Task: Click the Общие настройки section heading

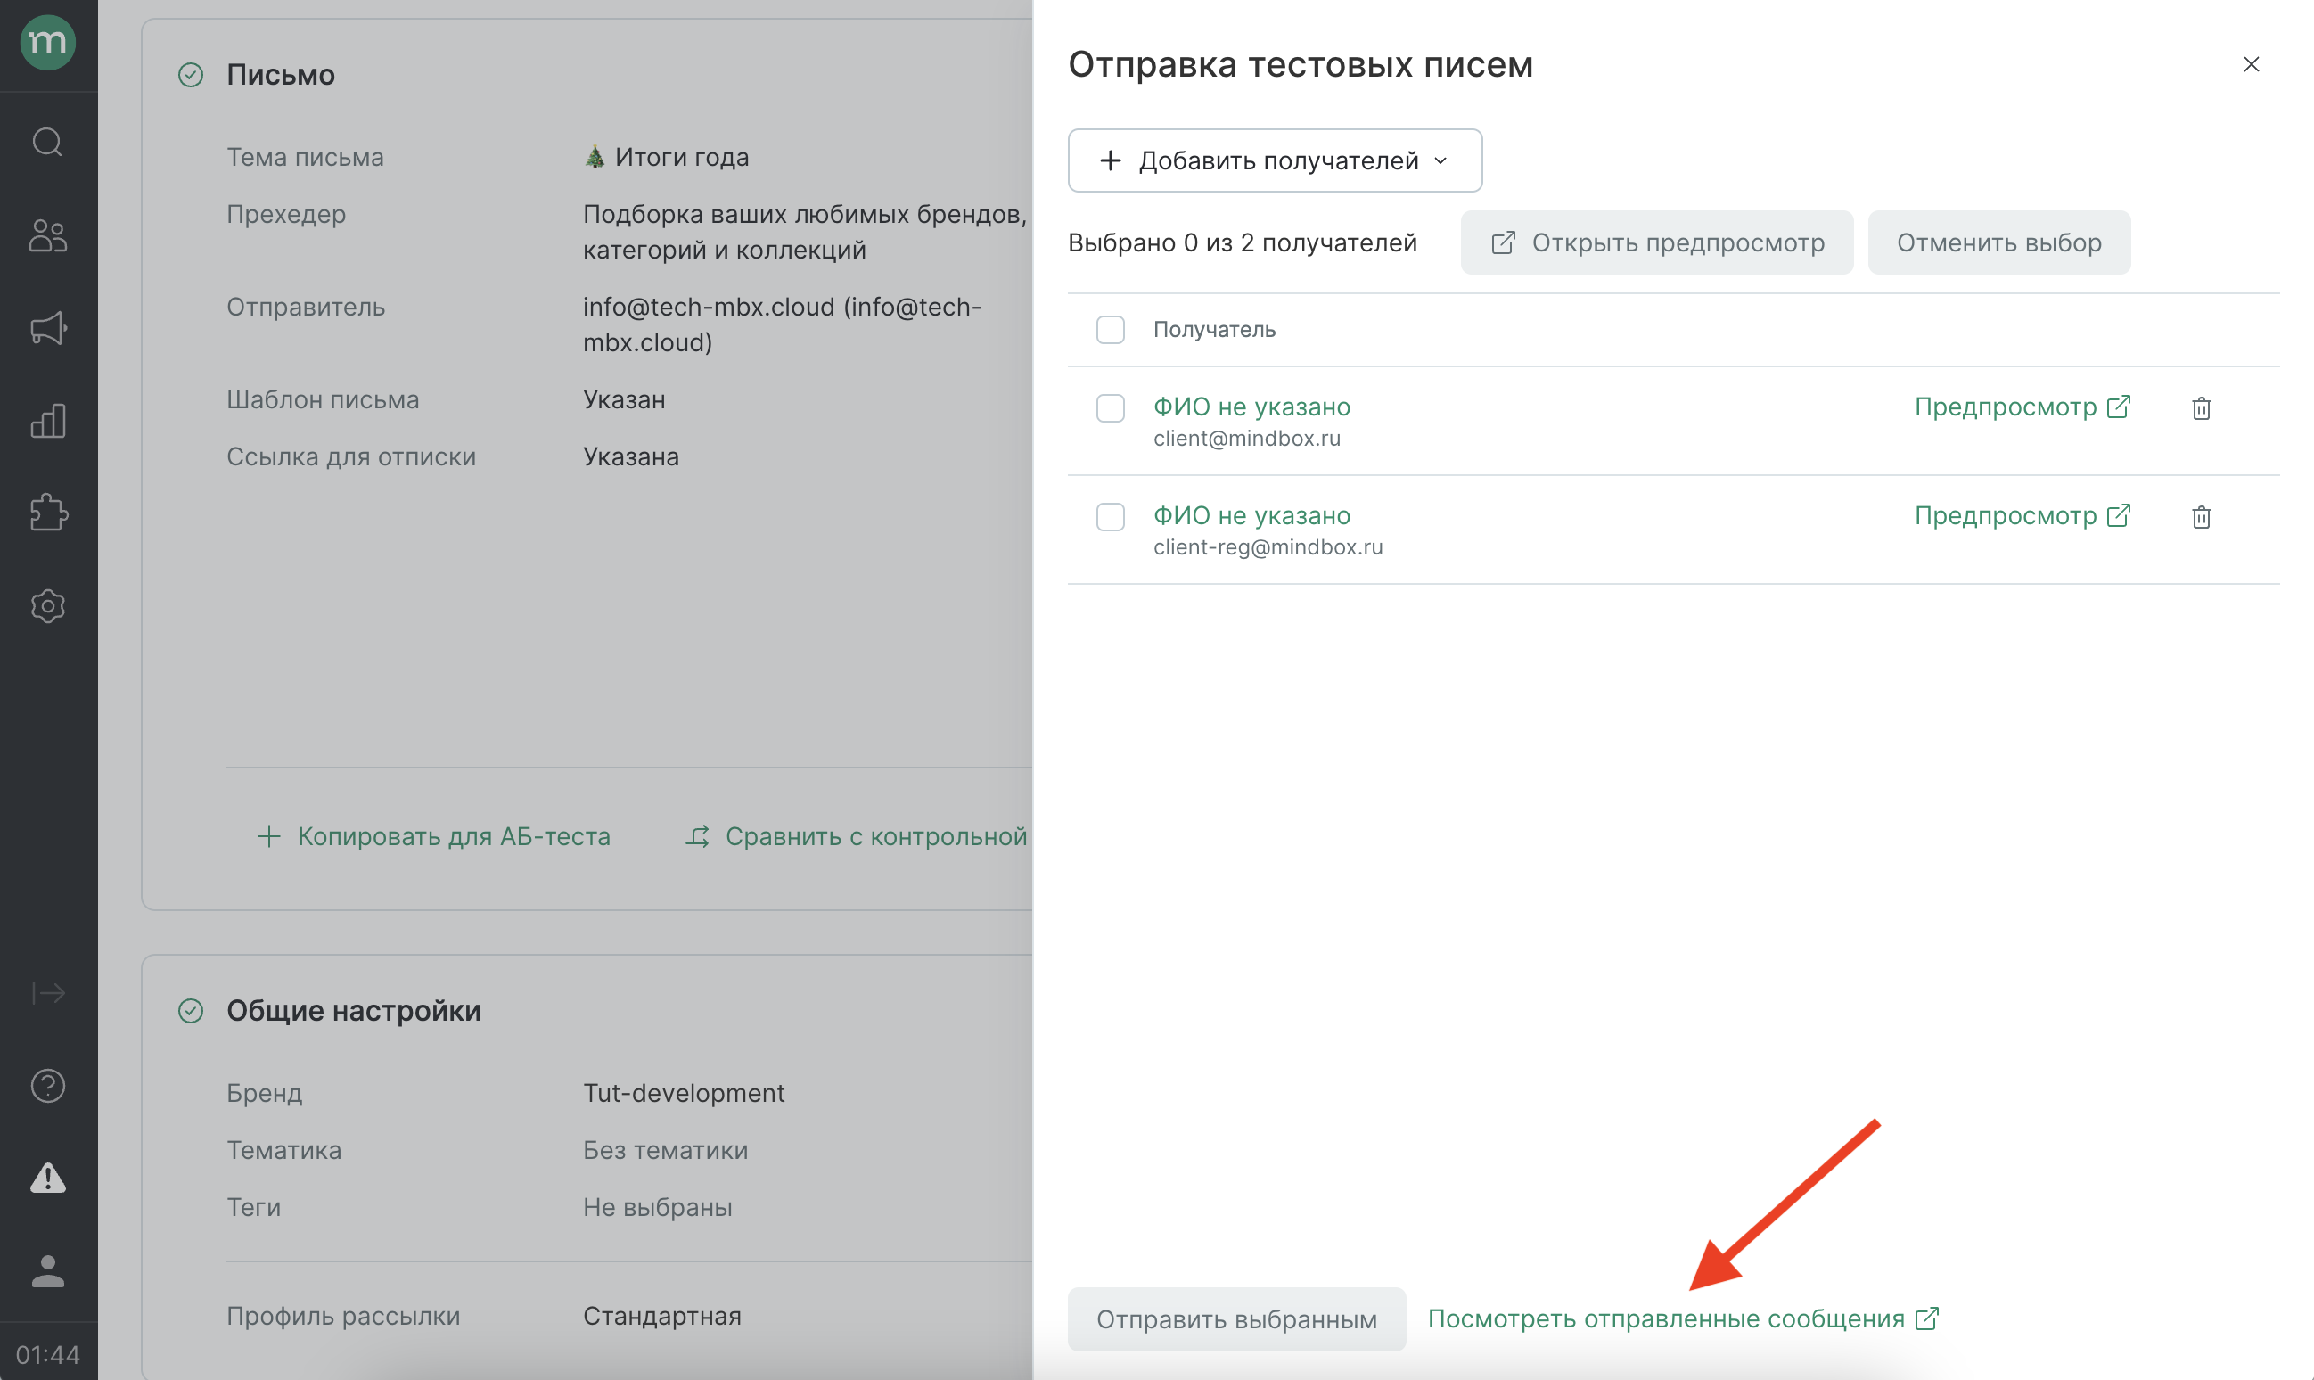Action: pos(353,1011)
